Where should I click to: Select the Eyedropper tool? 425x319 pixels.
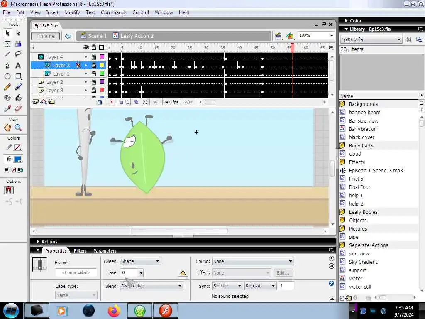[x=7, y=108]
